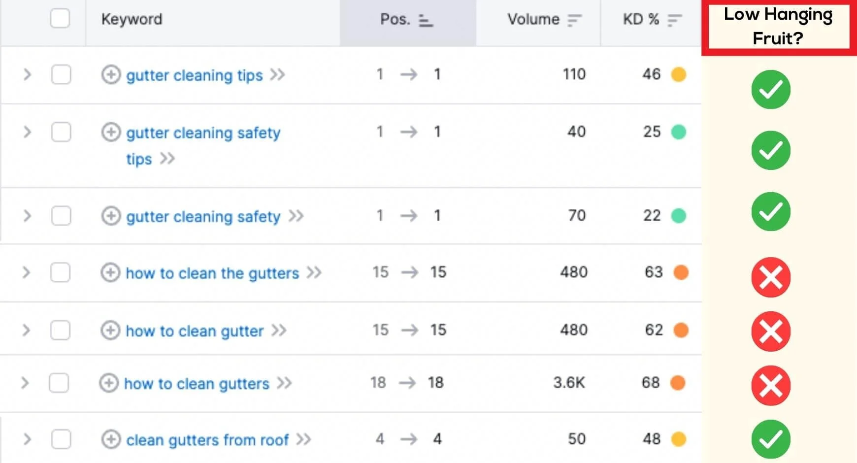
Task: Check the box for 'gutter cleaning safety tips'
Action: 61,132
